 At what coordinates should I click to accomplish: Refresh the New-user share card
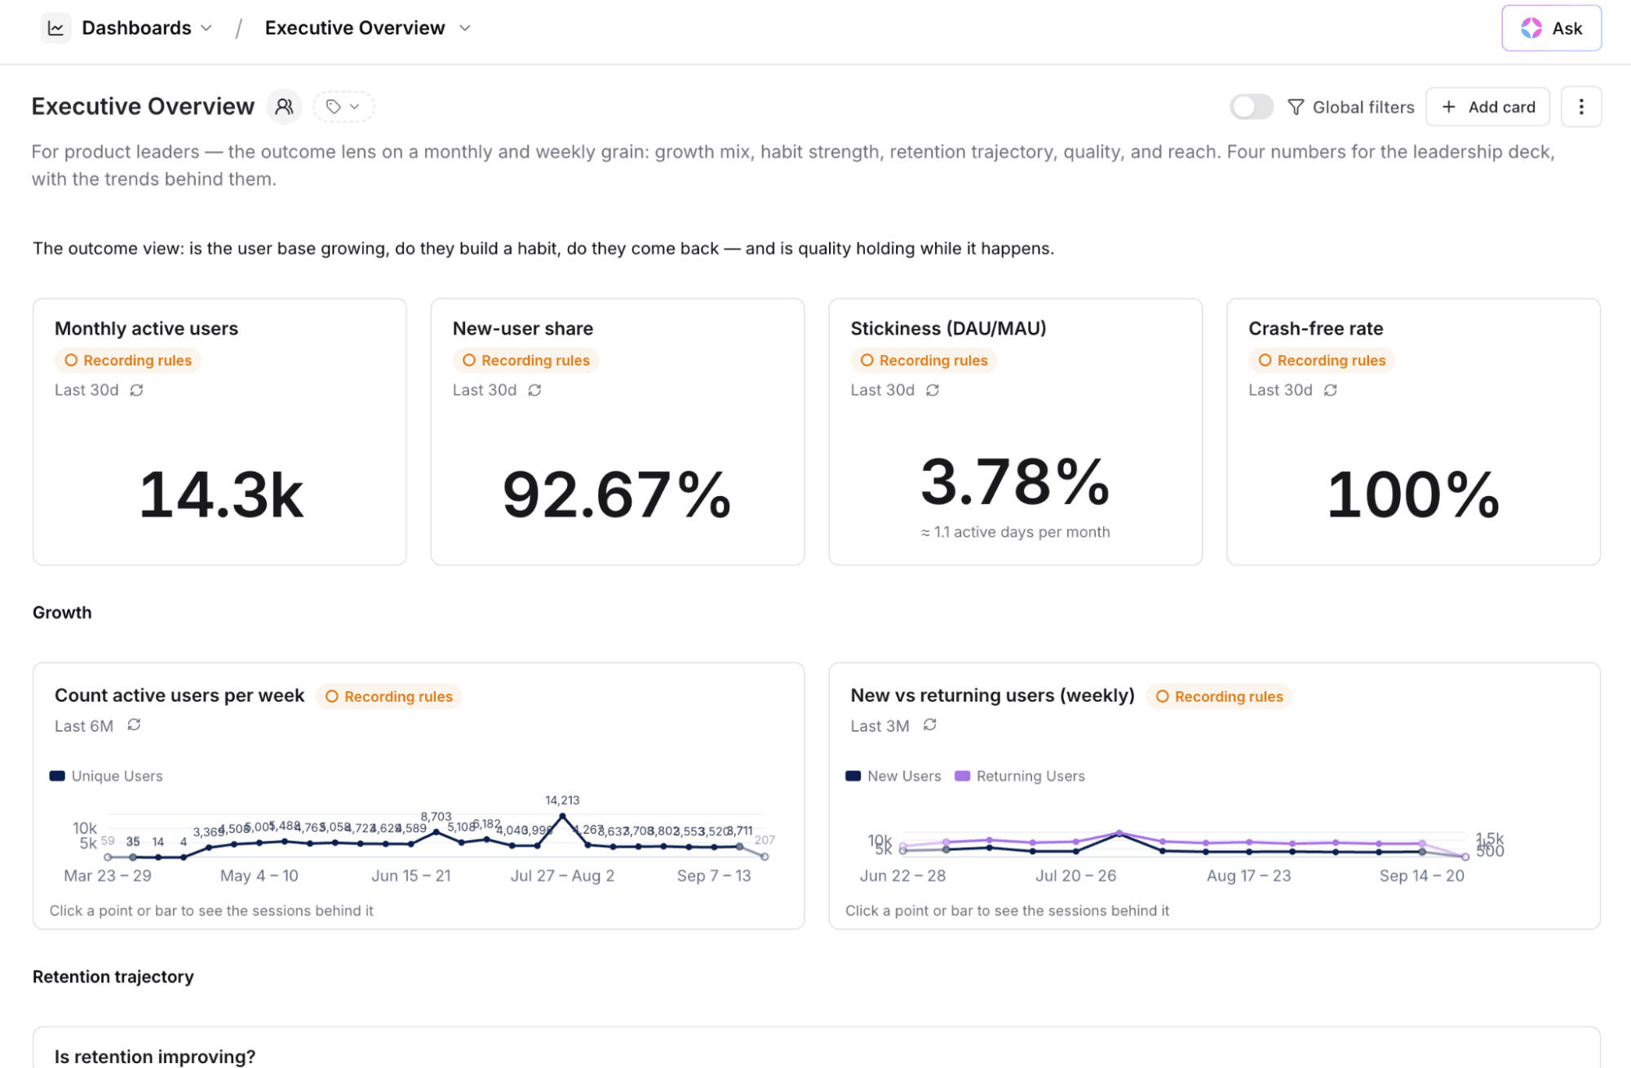point(534,390)
